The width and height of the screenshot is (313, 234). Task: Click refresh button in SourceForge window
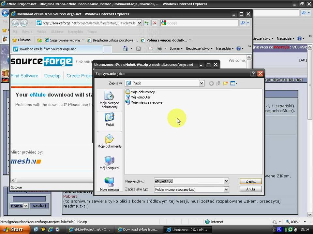click(x=147, y=23)
